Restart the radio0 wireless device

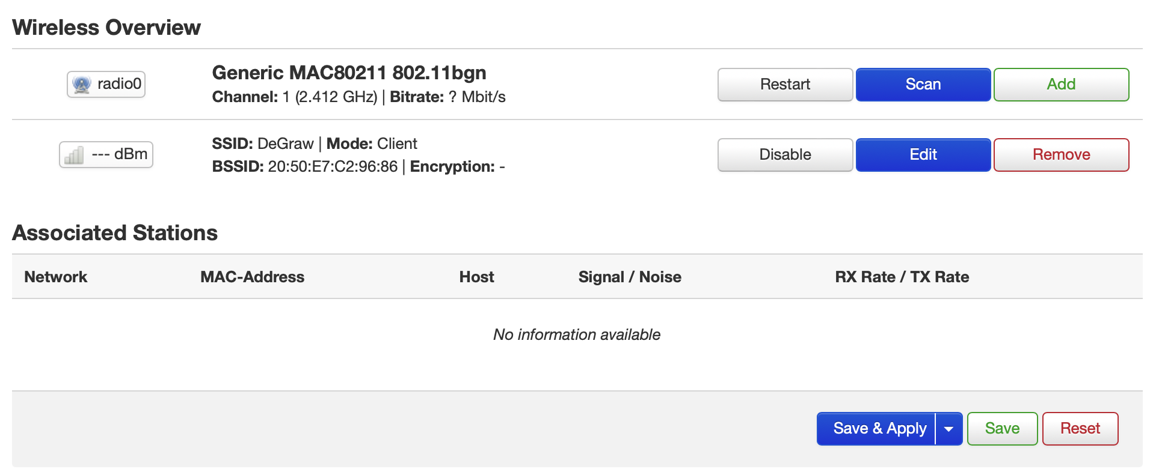[784, 85]
